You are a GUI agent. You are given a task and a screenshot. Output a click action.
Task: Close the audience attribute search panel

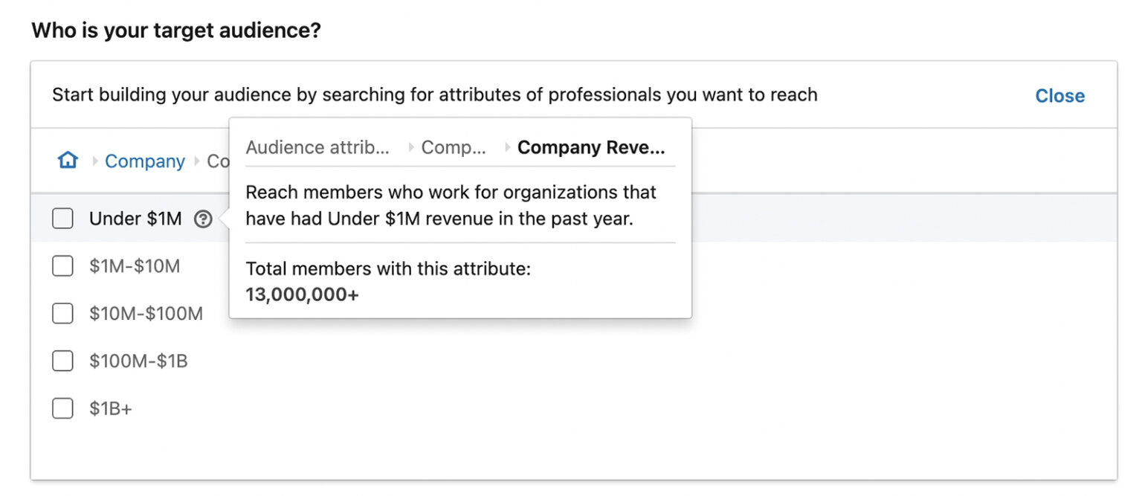(1059, 95)
